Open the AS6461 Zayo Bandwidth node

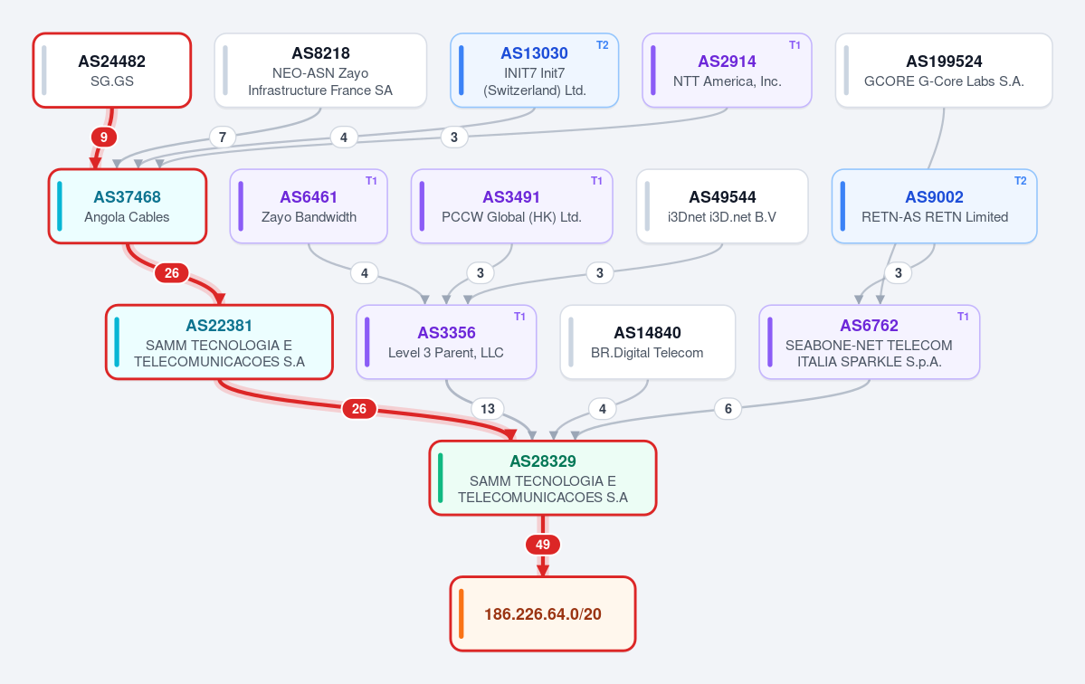pos(309,206)
